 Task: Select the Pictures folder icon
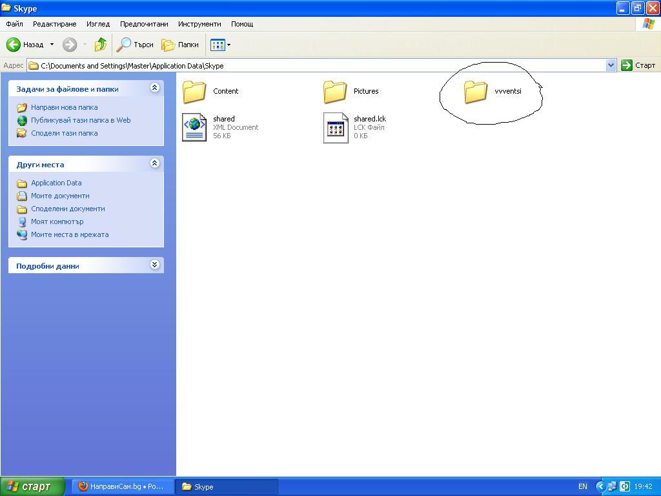(335, 92)
